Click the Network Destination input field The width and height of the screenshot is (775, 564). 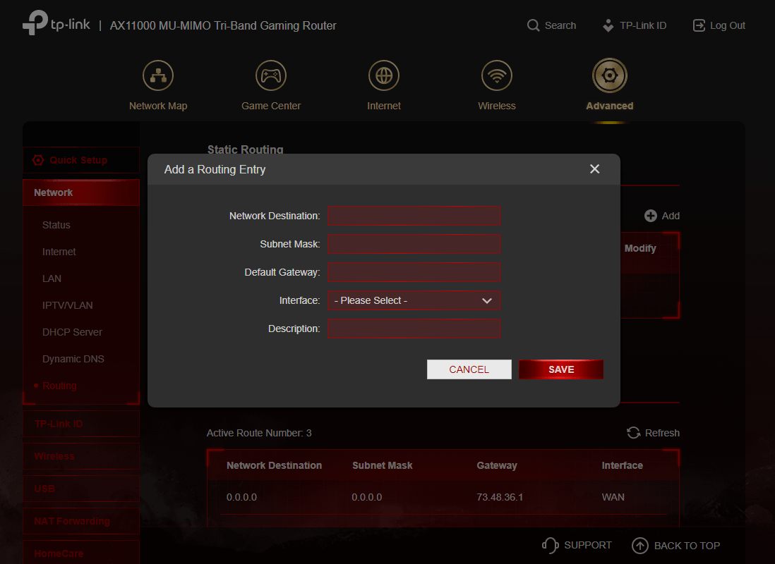pyautogui.click(x=414, y=216)
